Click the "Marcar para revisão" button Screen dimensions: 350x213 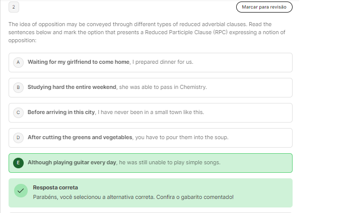tap(264, 7)
